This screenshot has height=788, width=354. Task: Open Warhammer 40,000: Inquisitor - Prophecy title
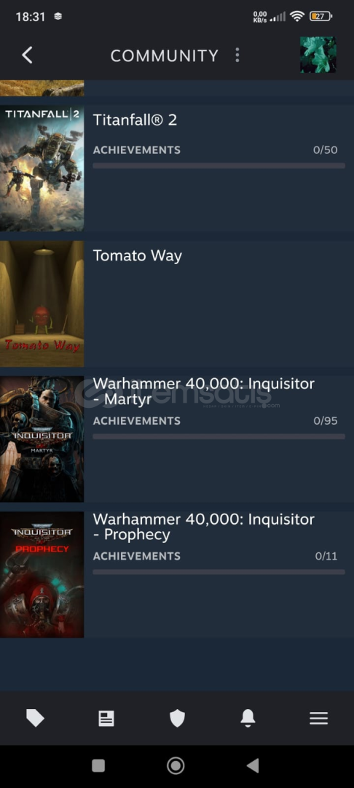click(x=203, y=526)
